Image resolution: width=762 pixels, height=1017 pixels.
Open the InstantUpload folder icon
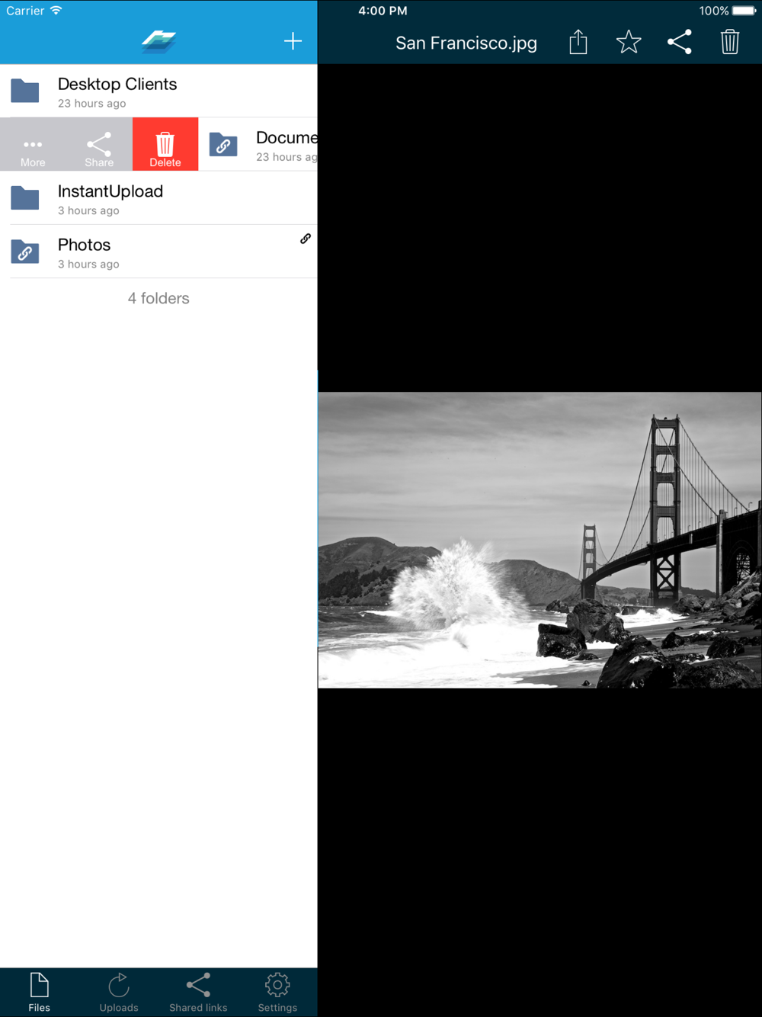25,197
